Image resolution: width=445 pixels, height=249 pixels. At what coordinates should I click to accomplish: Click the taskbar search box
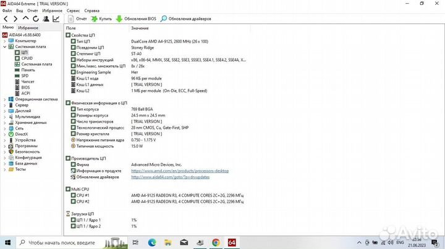[x=72, y=242]
